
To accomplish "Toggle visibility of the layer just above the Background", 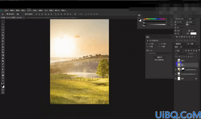I will (x=176, y=74).
